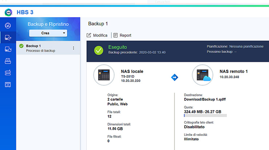Click the green Eseguito status checkmark
Image resolution: width=269 pixels, height=150 pixels.
99,50
